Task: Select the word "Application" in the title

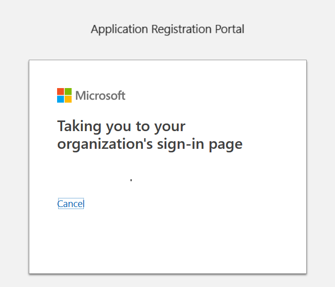Action: (x=119, y=29)
